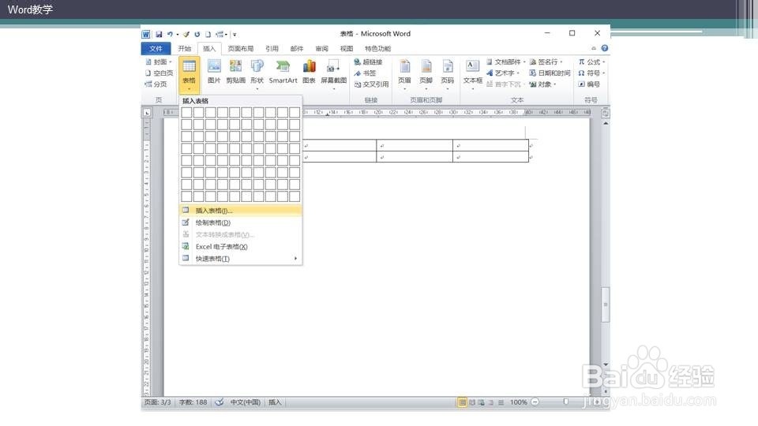Open the 文本框 (Text Box) dropdown

point(472,74)
